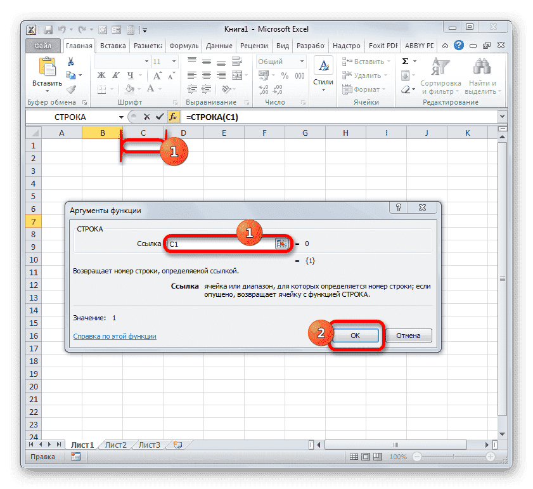Switch to the Формулы ribbon tab
This screenshot has width=533, height=489.
[183, 45]
